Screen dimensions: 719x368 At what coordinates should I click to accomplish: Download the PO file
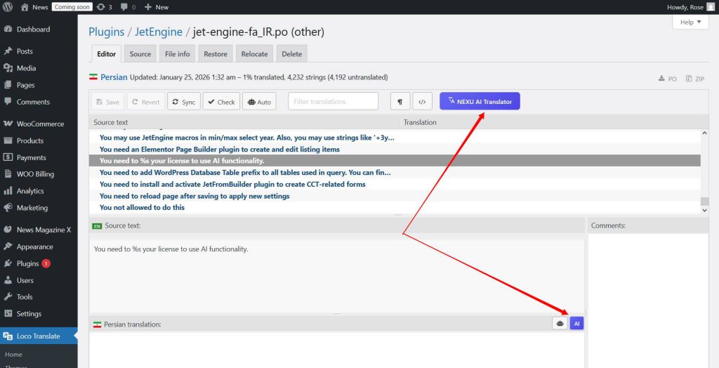[668, 79]
